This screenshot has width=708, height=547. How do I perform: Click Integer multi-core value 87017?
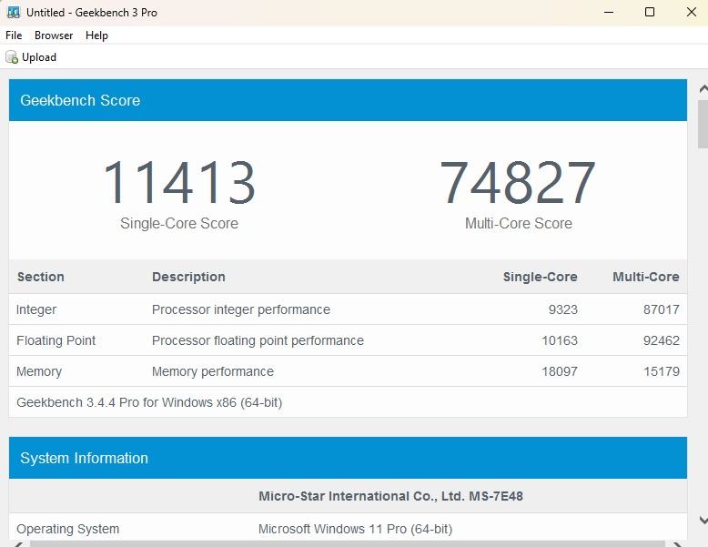pos(662,309)
